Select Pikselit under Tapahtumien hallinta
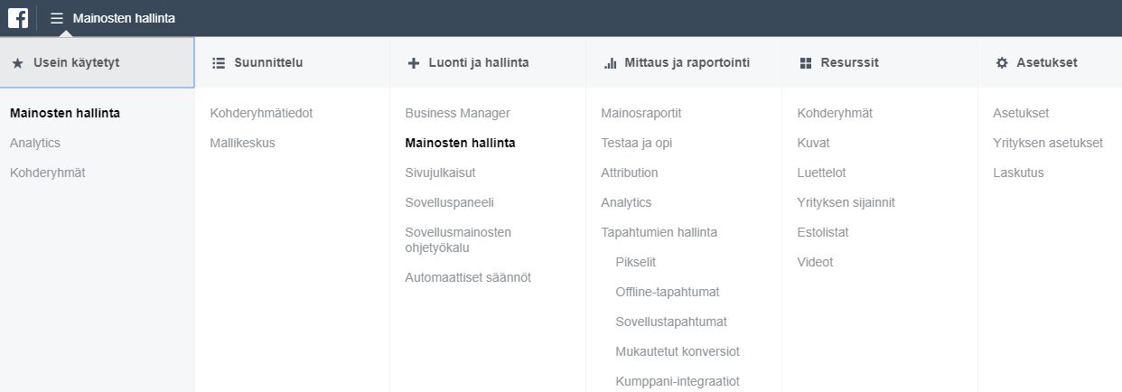 point(635,262)
